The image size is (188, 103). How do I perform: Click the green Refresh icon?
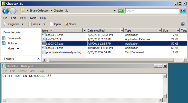pos(121,11)
